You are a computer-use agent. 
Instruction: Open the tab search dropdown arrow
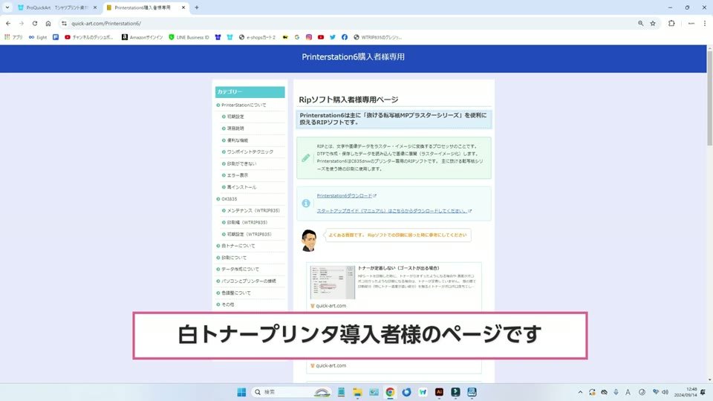coord(7,7)
